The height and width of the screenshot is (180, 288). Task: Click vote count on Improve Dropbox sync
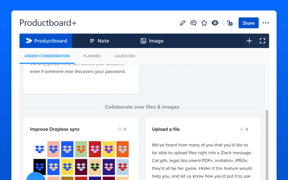click(122, 129)
